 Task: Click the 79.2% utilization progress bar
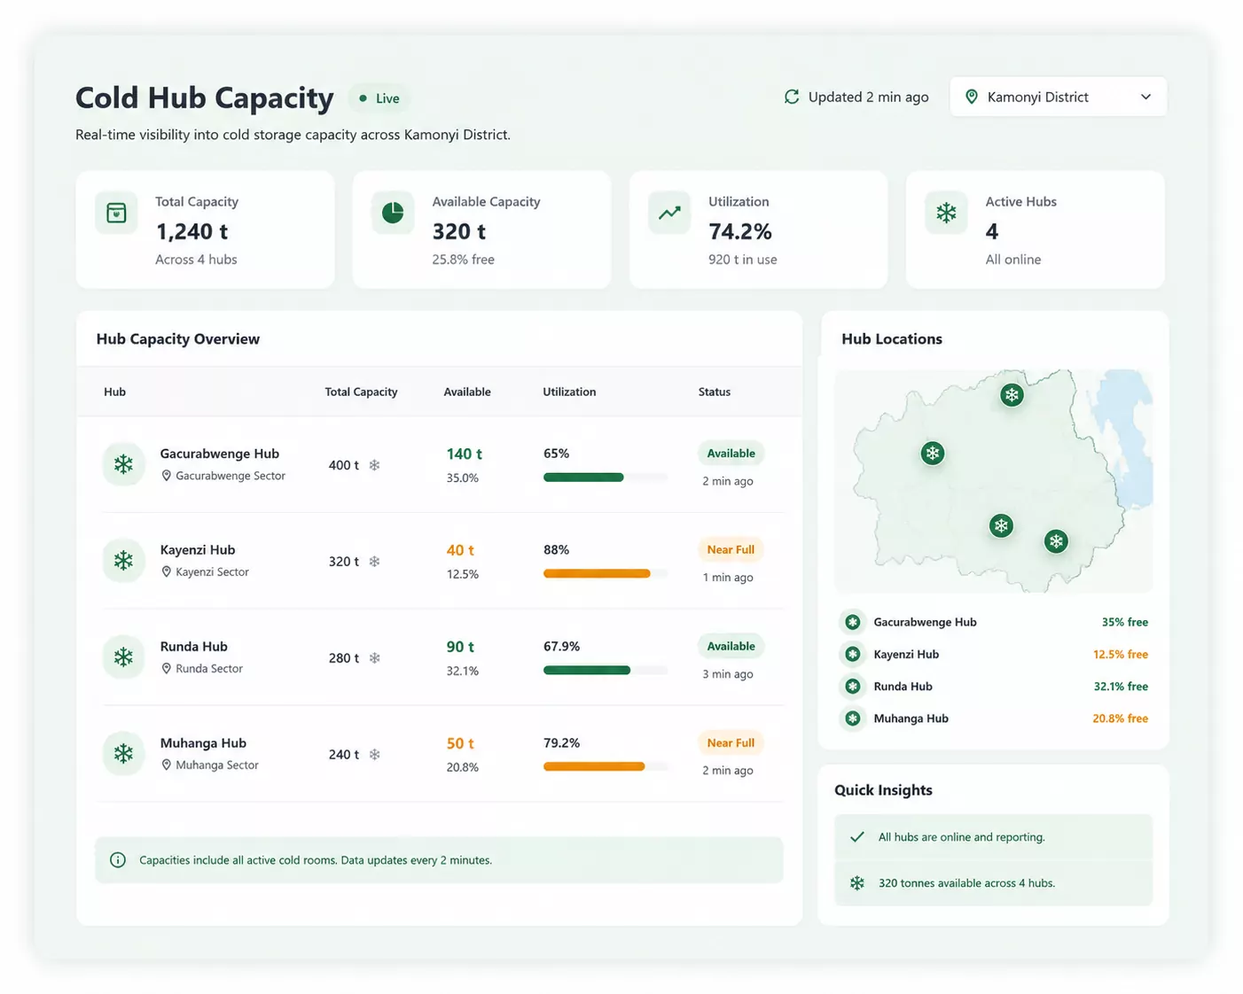coord(606,767)
